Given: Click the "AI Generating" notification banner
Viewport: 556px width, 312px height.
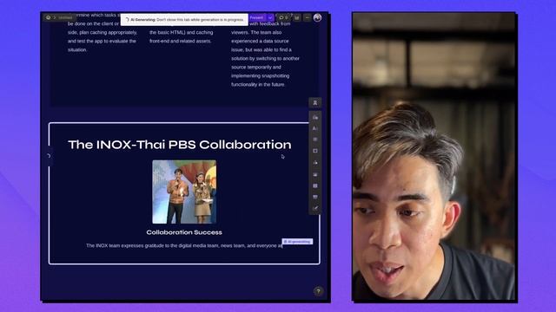Looking at the screenshot, I should 184,20.
